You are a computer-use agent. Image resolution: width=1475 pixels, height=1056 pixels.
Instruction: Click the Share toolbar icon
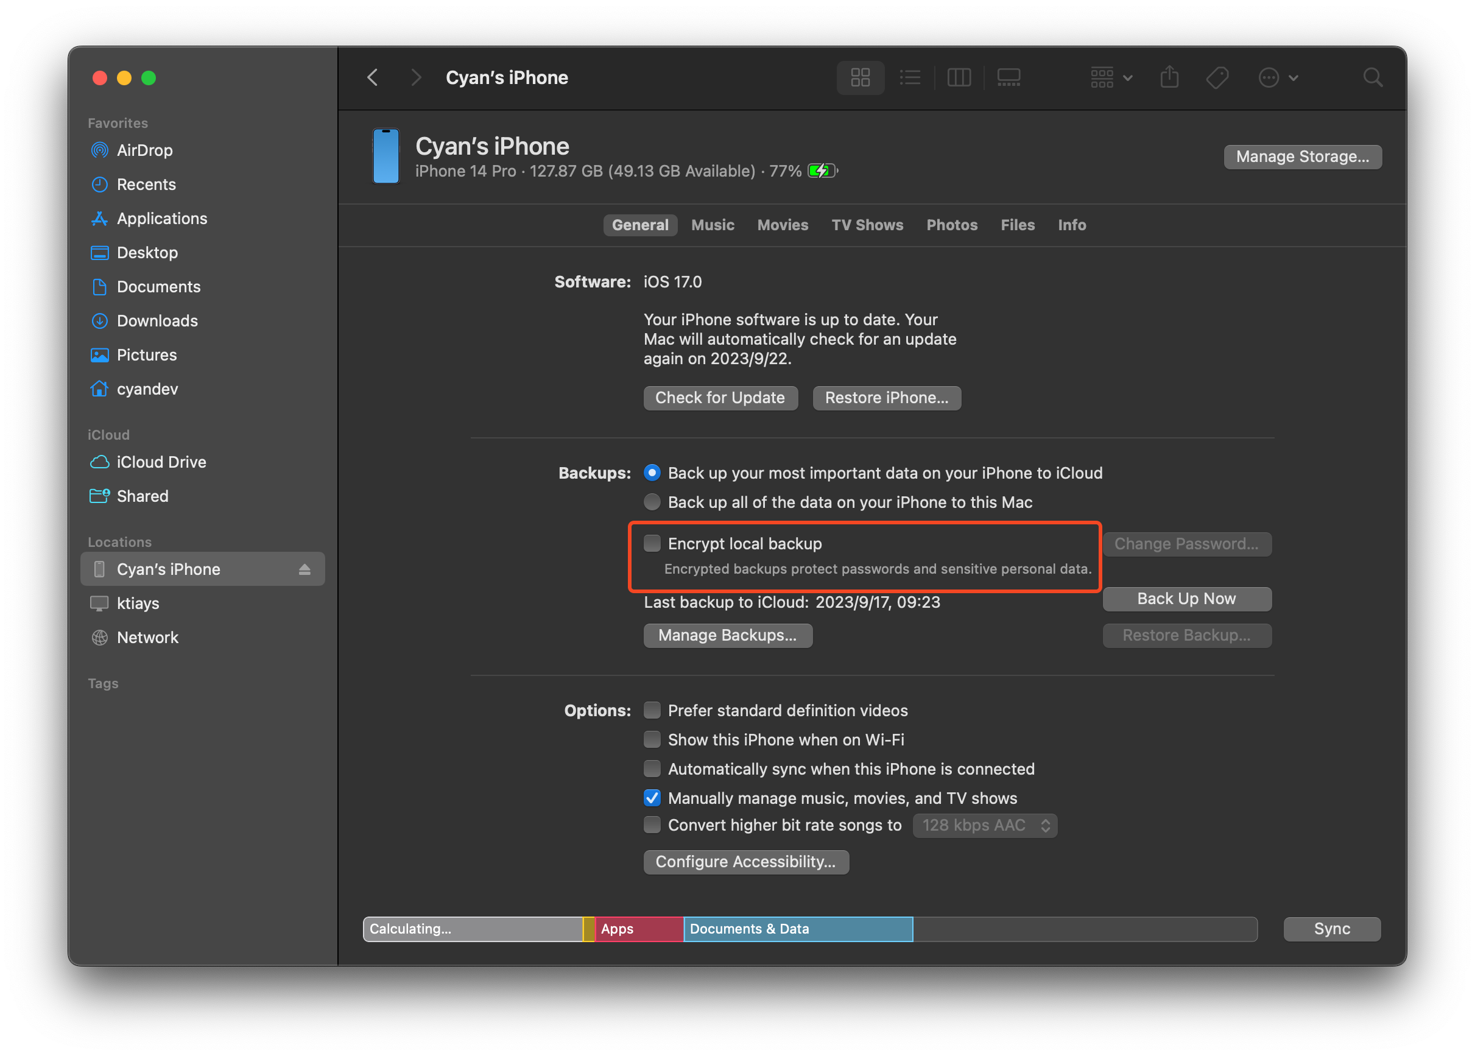[x=1169, y=78]
